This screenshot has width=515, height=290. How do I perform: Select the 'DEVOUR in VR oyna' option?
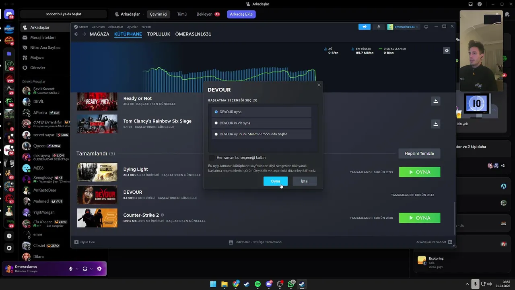262,123
